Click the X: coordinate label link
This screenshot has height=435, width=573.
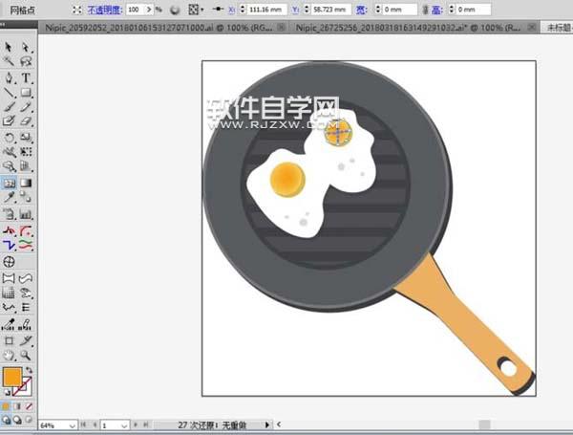click(231, 10)
